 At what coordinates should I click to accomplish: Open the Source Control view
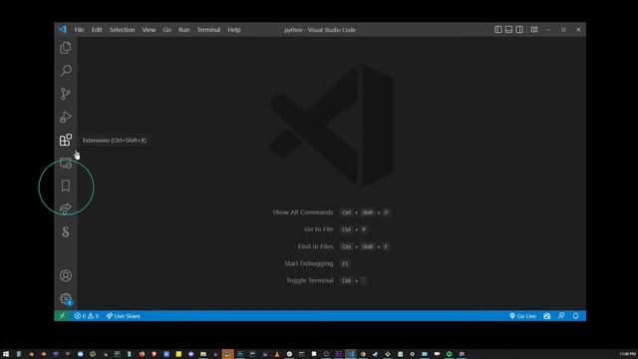[66, 94]
